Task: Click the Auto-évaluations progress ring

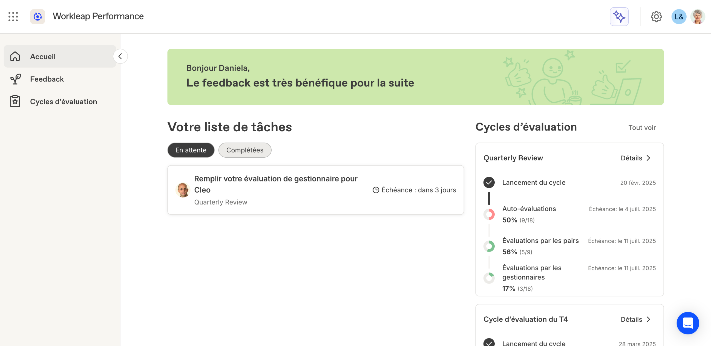Action: click(489, 214)
